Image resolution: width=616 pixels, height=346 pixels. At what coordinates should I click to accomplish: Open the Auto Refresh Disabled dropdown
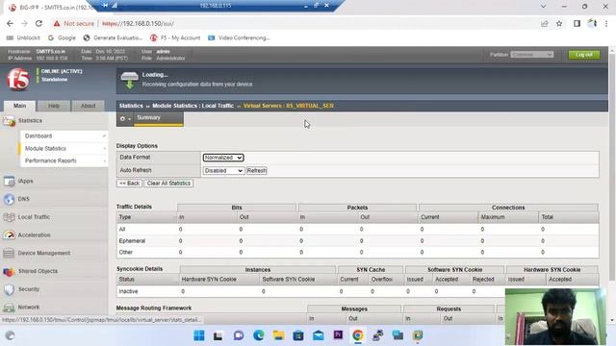223,171
